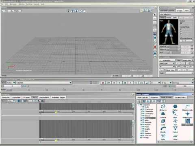Expand the Characters folder in asset tree

coord(141,109)
